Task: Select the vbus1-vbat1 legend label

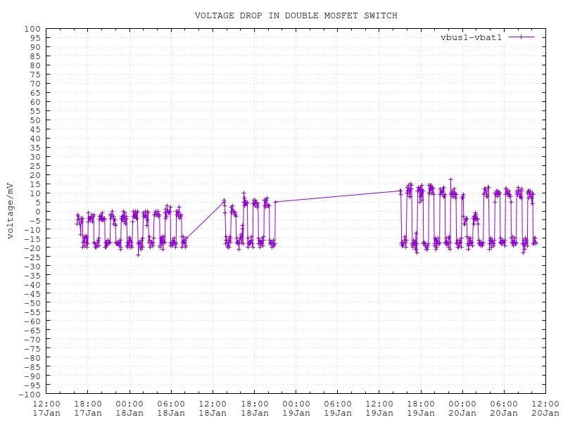Action: click(471, 37)
